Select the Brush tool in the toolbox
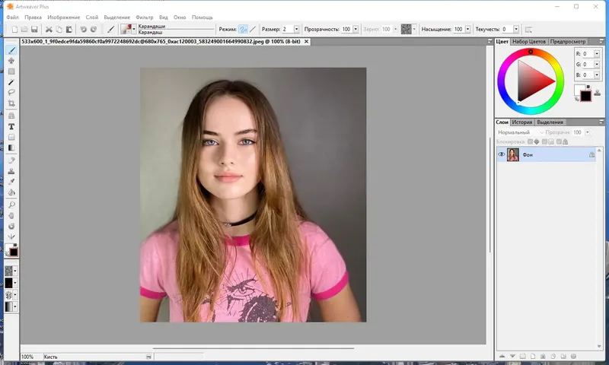 pyautogui.click(x=11, y=50)
